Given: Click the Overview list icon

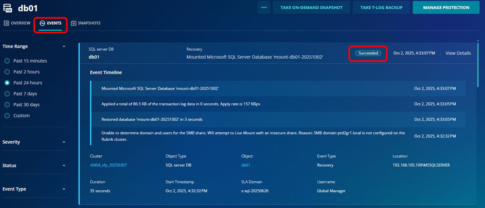Looking at the screenshot, I should click(6, 23).
